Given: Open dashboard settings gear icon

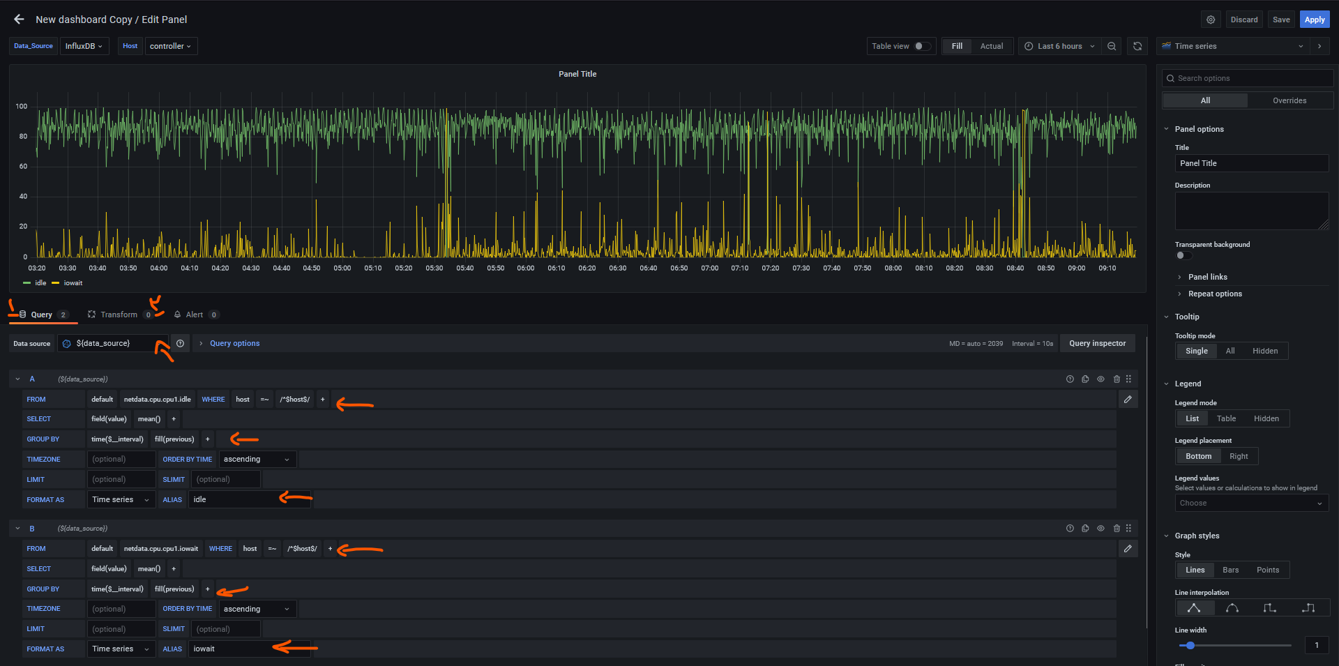Looking at the screenshot, I should pos(1211,20).
